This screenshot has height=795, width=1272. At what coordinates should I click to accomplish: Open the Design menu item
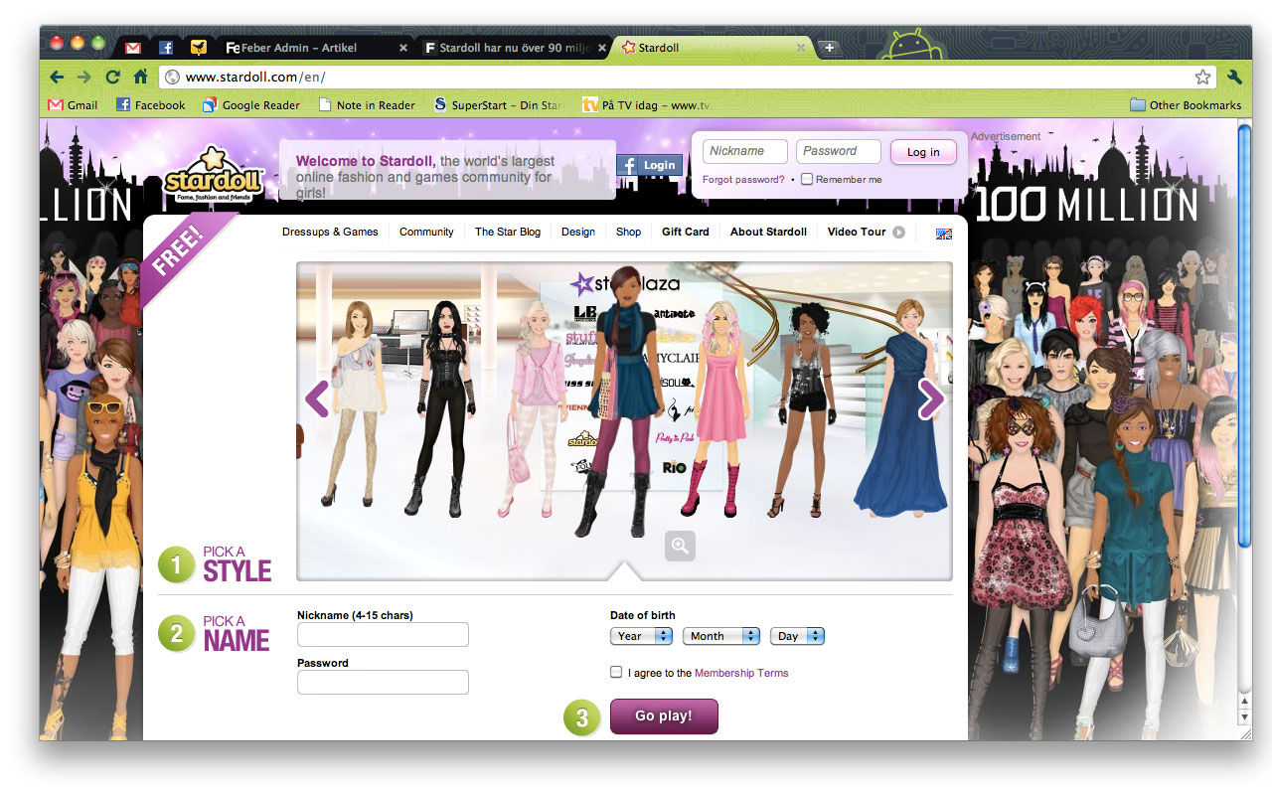pos(578,232)
